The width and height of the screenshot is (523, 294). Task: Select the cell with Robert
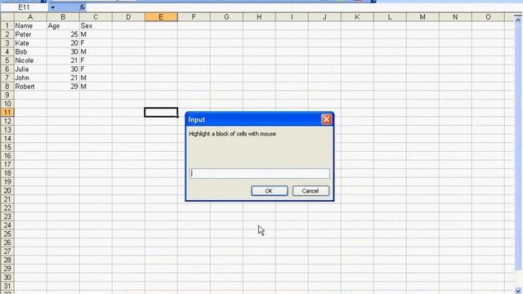(30, 87)
